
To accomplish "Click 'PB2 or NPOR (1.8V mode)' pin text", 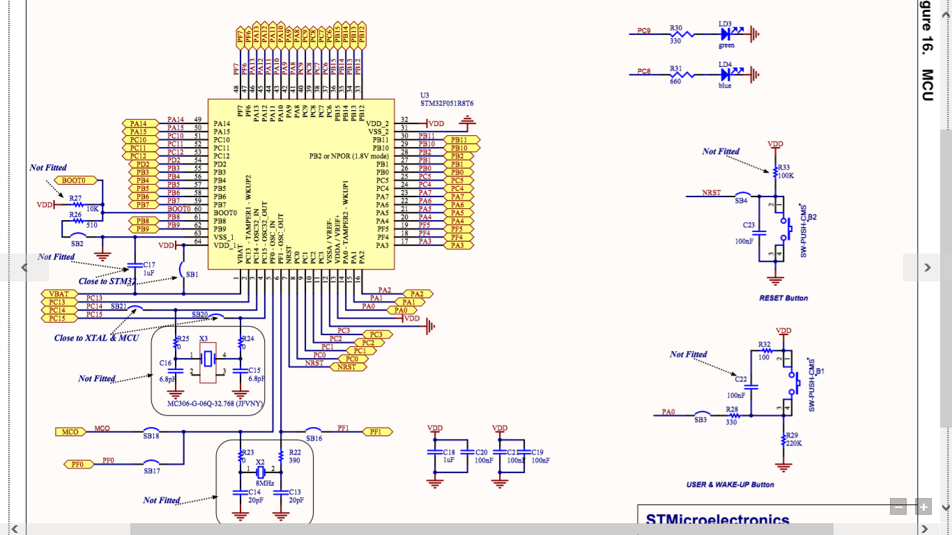I will tap(348, 156).
